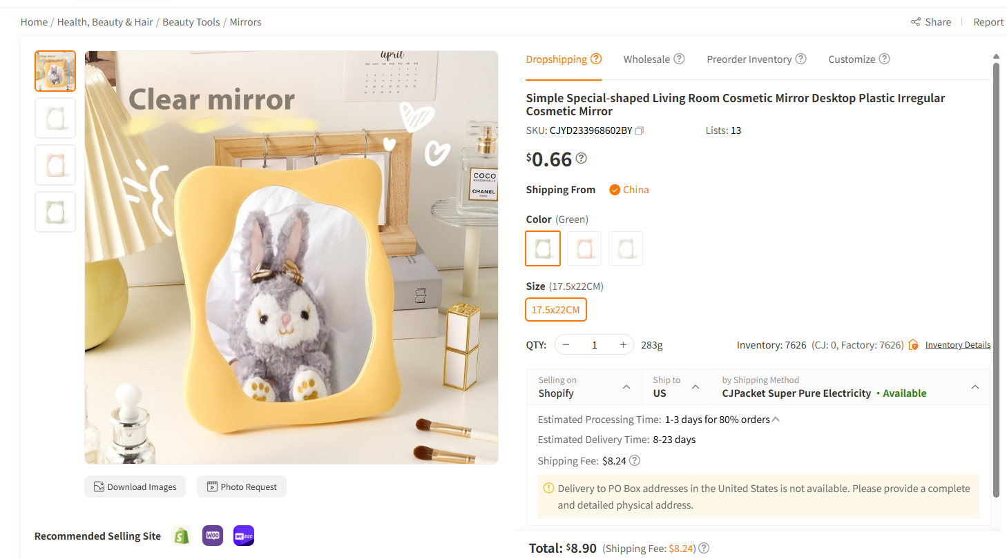Copy the SKU using the copy icon
Screen dimensions: 1007x559
pos(638,130)
